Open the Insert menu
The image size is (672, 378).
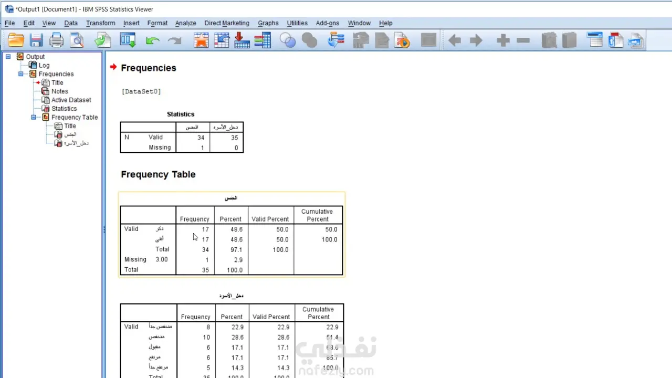click(131, 23)
